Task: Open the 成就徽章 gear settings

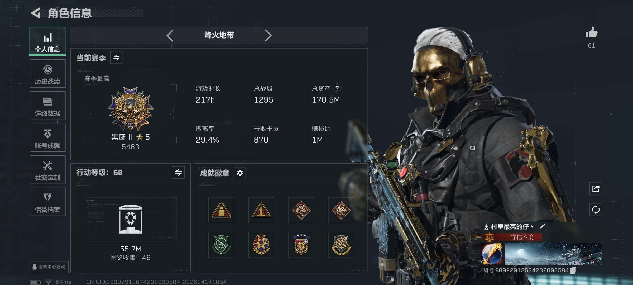Action: point(240,173)
